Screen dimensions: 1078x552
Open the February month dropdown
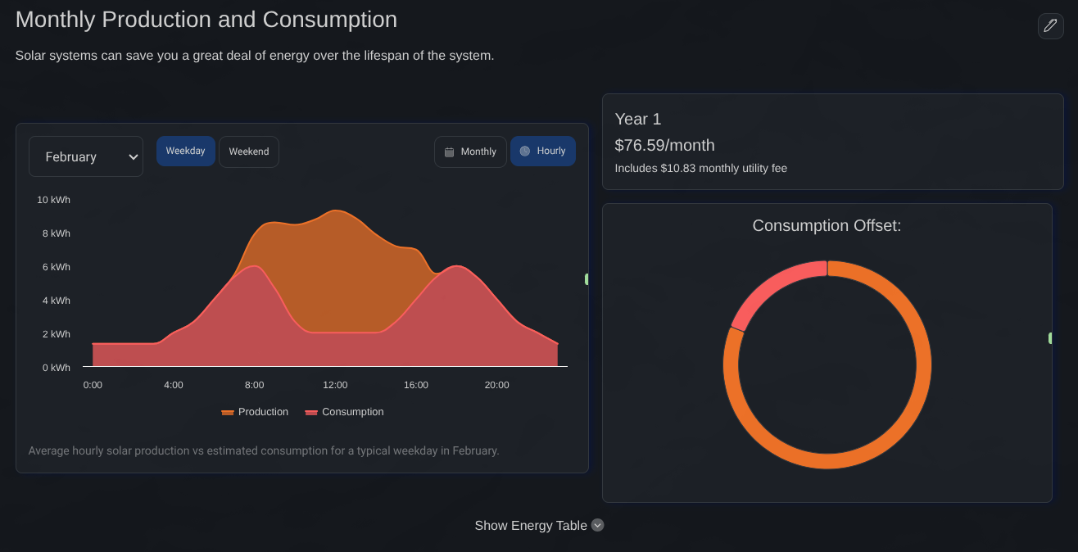pyautogui.click(x=86, y=156)
